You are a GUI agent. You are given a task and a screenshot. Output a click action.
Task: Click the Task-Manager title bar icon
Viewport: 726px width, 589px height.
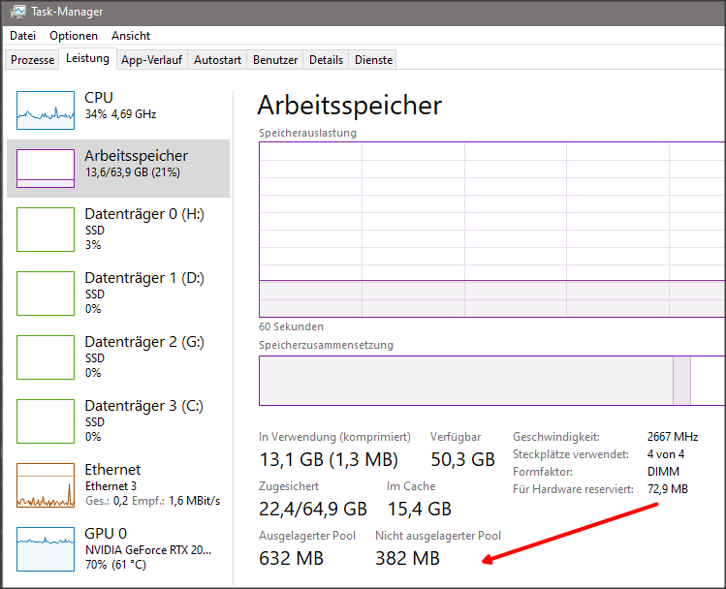coord(17,12)
